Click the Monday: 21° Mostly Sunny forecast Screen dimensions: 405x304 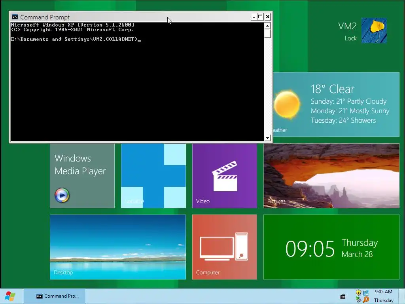click(350, 111)
